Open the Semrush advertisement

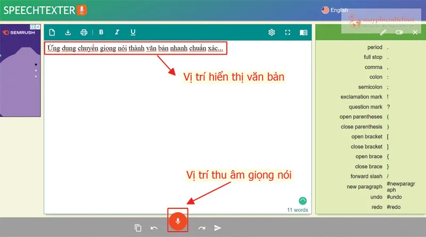click(20, 71)
